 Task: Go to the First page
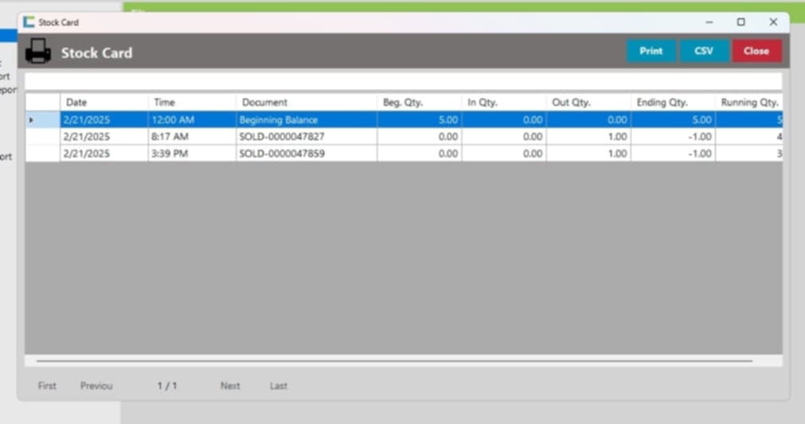47,386
